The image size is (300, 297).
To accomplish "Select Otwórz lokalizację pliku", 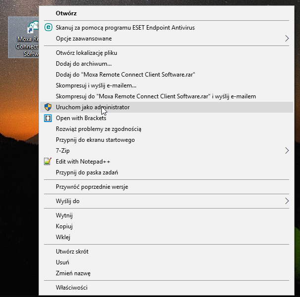I will tap(86, 53).
